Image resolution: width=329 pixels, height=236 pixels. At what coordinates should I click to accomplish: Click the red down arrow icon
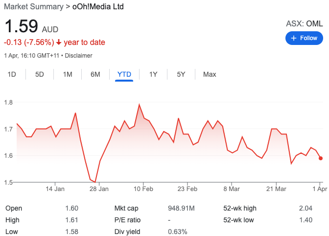click(59, 43)
